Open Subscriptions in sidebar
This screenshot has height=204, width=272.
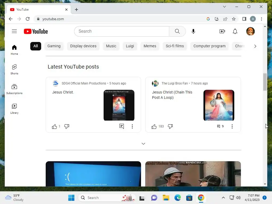pyautogui.click(x=14, y=89)
